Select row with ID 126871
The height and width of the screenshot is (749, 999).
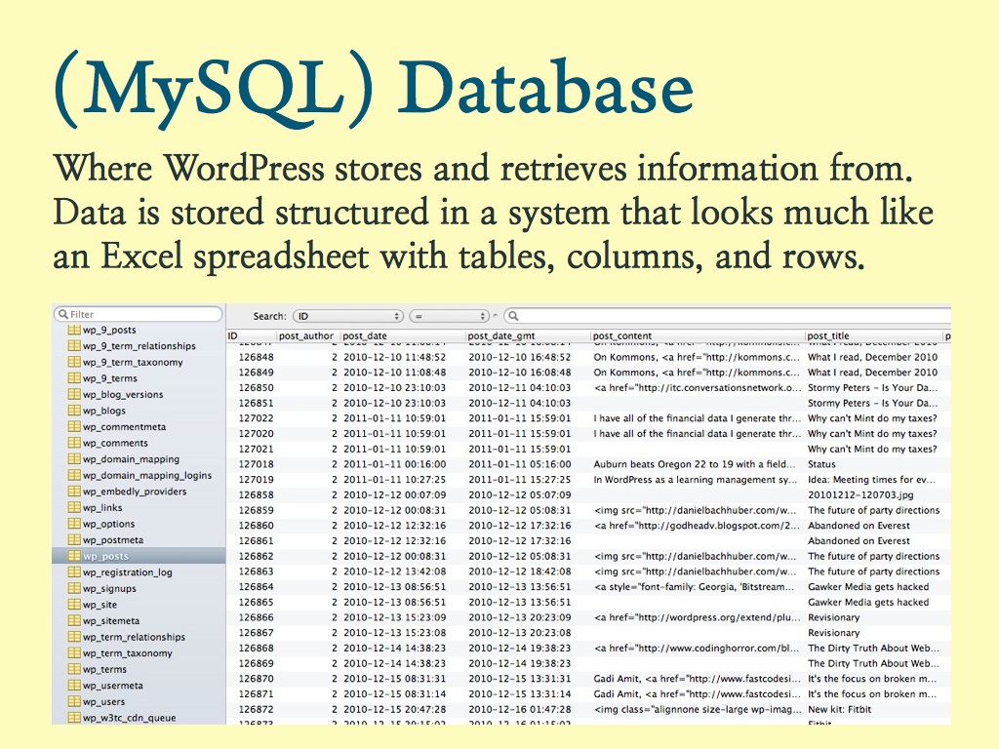(588, 694)
